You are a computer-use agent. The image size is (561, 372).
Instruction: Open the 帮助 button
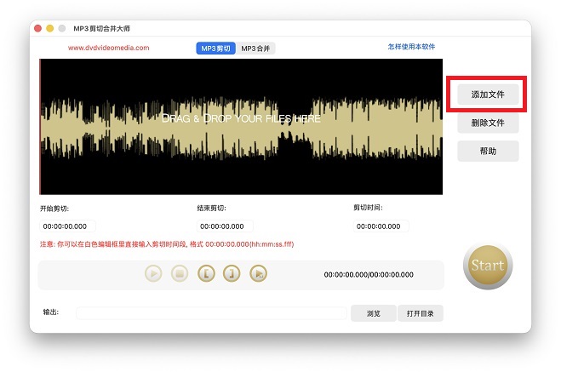pyautogui.click(x=488, y=152)
